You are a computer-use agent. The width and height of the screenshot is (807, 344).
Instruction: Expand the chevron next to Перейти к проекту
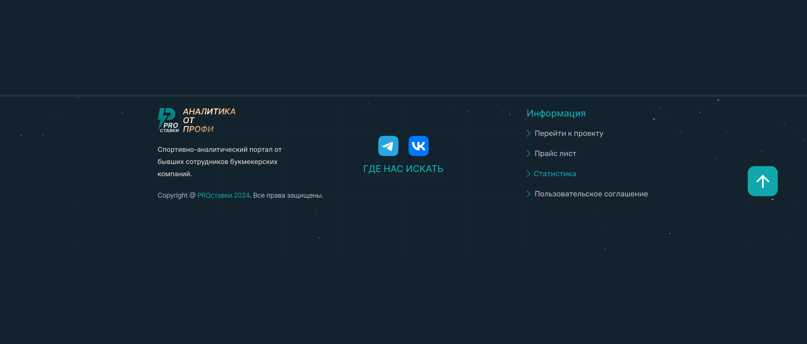[528, 133]
